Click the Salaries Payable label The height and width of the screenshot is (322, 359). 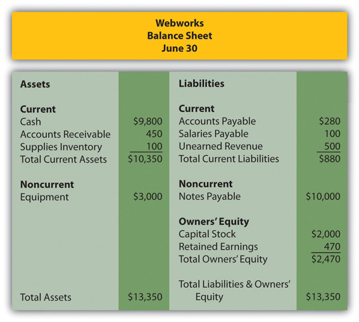pos(213,133)
